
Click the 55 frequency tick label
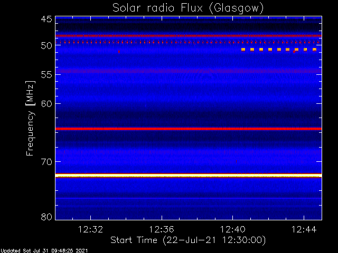tap(46, 75)
